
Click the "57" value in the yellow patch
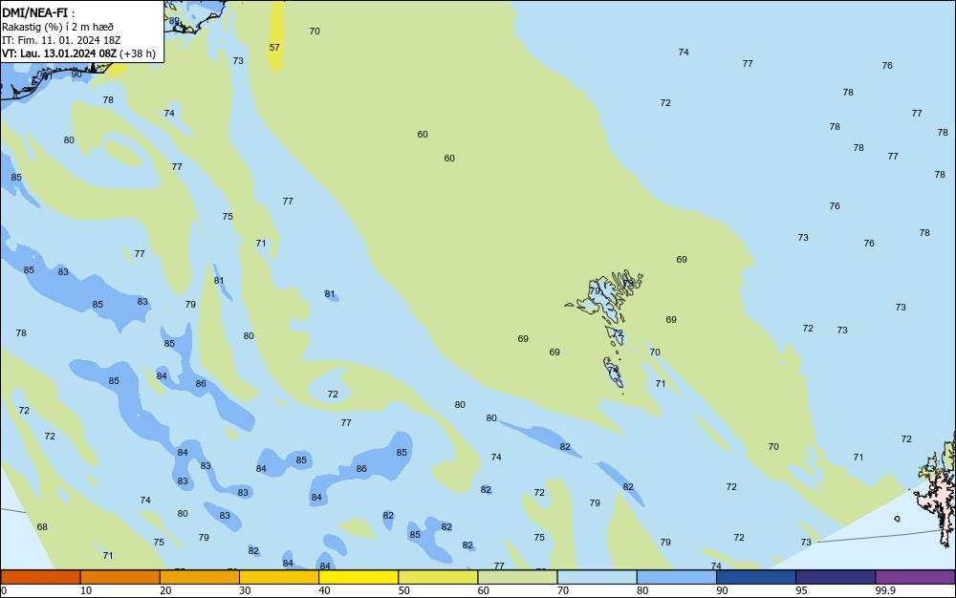pyautogui.click(x=274, y=47)
